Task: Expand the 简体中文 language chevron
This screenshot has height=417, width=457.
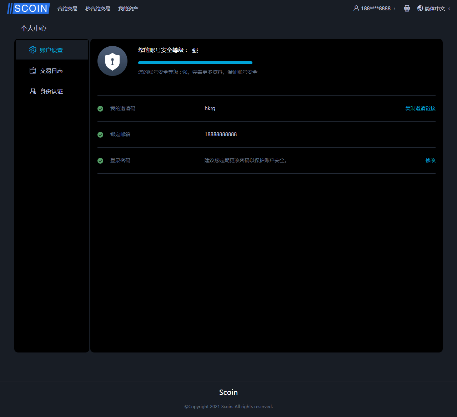Action: coord(449,9)
